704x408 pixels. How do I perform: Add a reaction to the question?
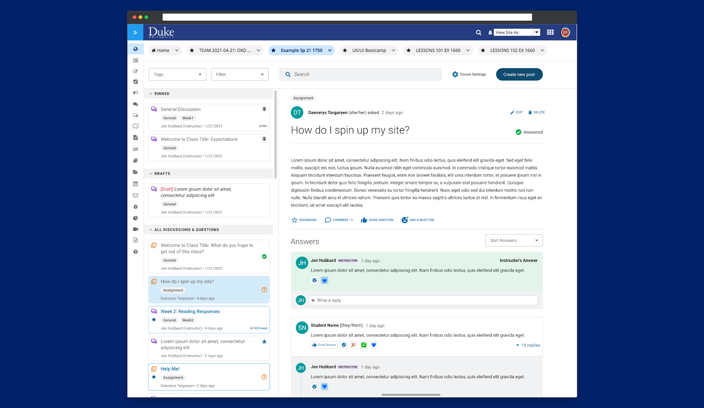point(418,220)
